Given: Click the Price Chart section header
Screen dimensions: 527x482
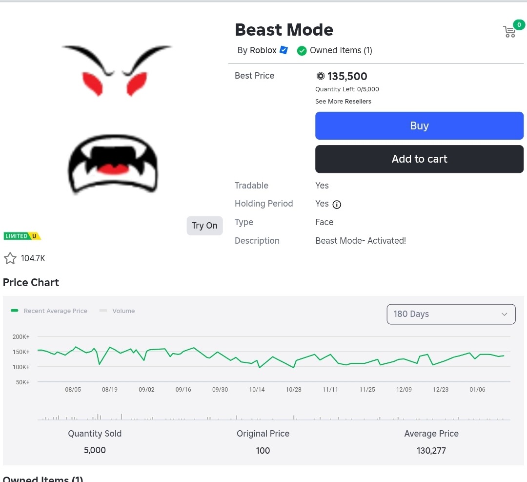Looking at the screenshot, I should coord(31,282).
